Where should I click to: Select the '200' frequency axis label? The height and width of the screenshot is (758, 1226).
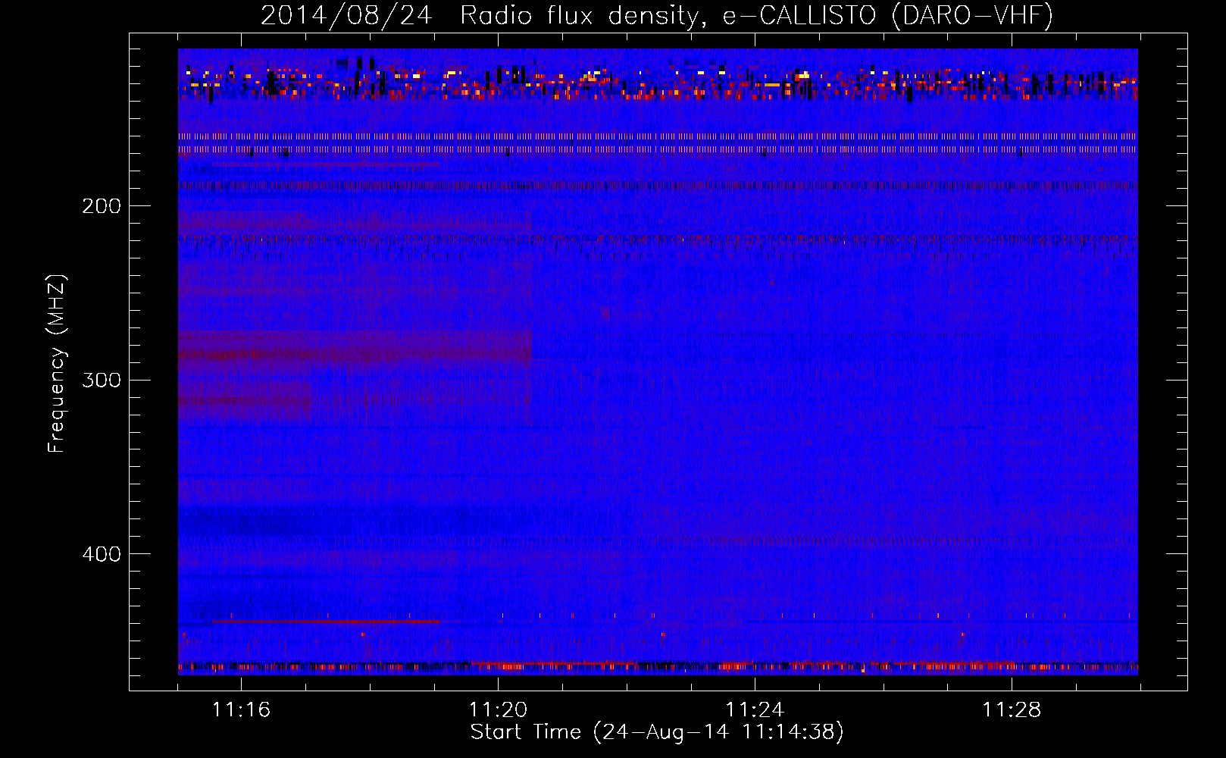coord(102,206)
